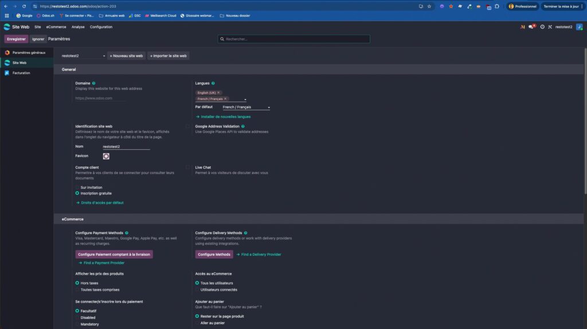The height and width of the screenshot is (329, 587).
Task: Click the Domaine help info icon
Action: (93, 84)
